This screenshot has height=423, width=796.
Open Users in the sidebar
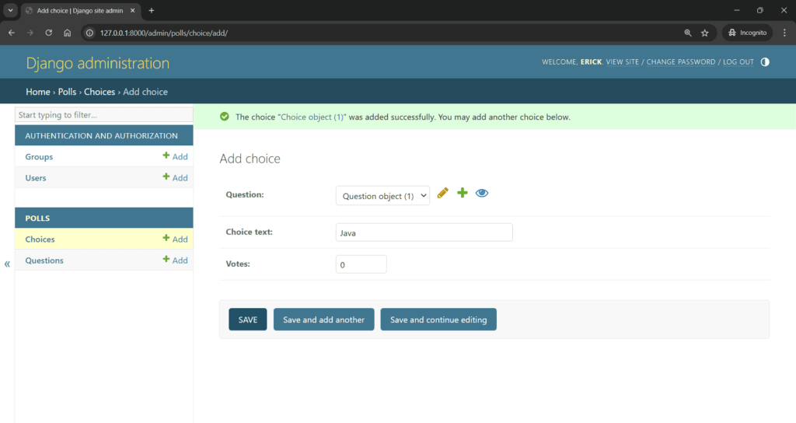click(36, 178)
